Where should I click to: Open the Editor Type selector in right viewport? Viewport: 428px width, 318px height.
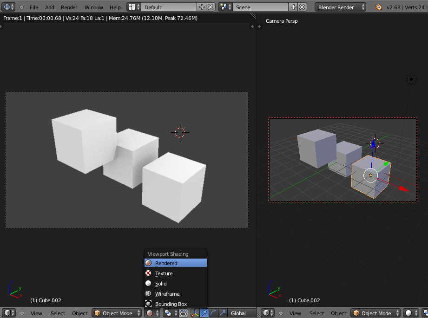pos(266,313)
